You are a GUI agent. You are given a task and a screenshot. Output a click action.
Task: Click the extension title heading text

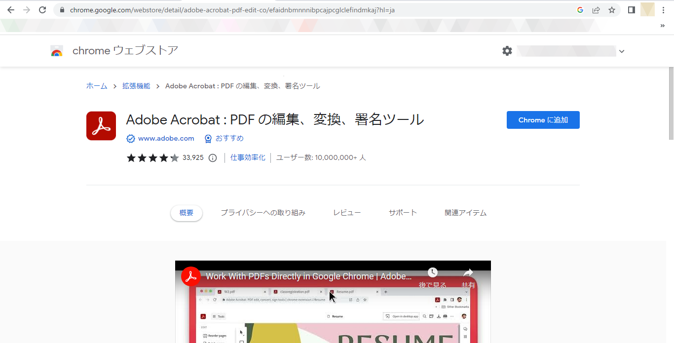tap(275, 119)
